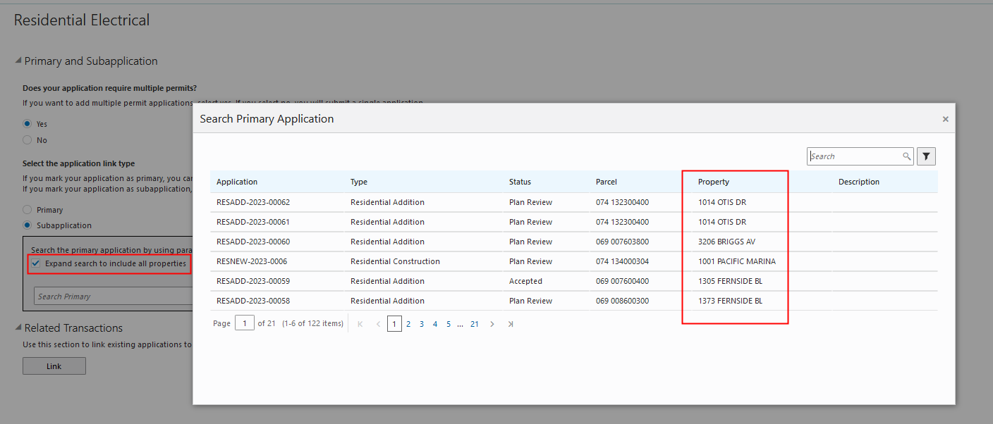Select the RESADD-2023-00060 application row

253,242
